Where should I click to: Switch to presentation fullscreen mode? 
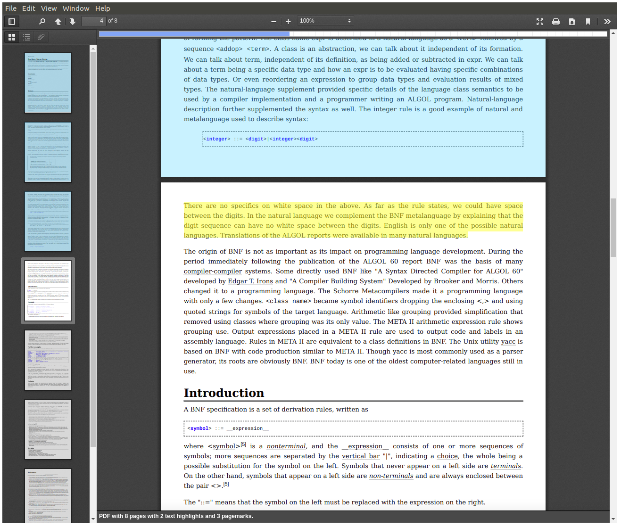540,22
